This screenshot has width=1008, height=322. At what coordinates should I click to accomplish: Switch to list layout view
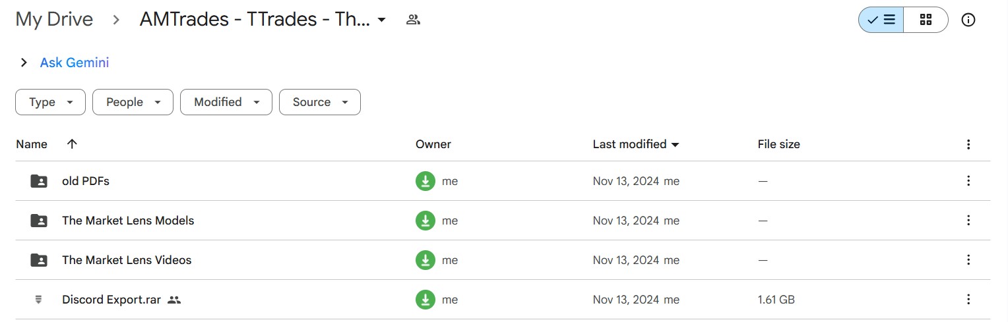click(881, 20)
